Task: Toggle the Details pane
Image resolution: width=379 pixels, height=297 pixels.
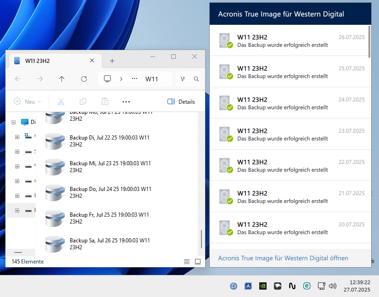Action: click(x=181, y=101)
